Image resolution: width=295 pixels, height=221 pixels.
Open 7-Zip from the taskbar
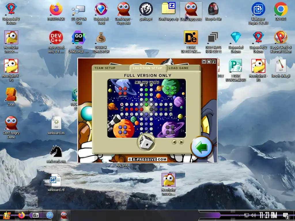point(36,215)
